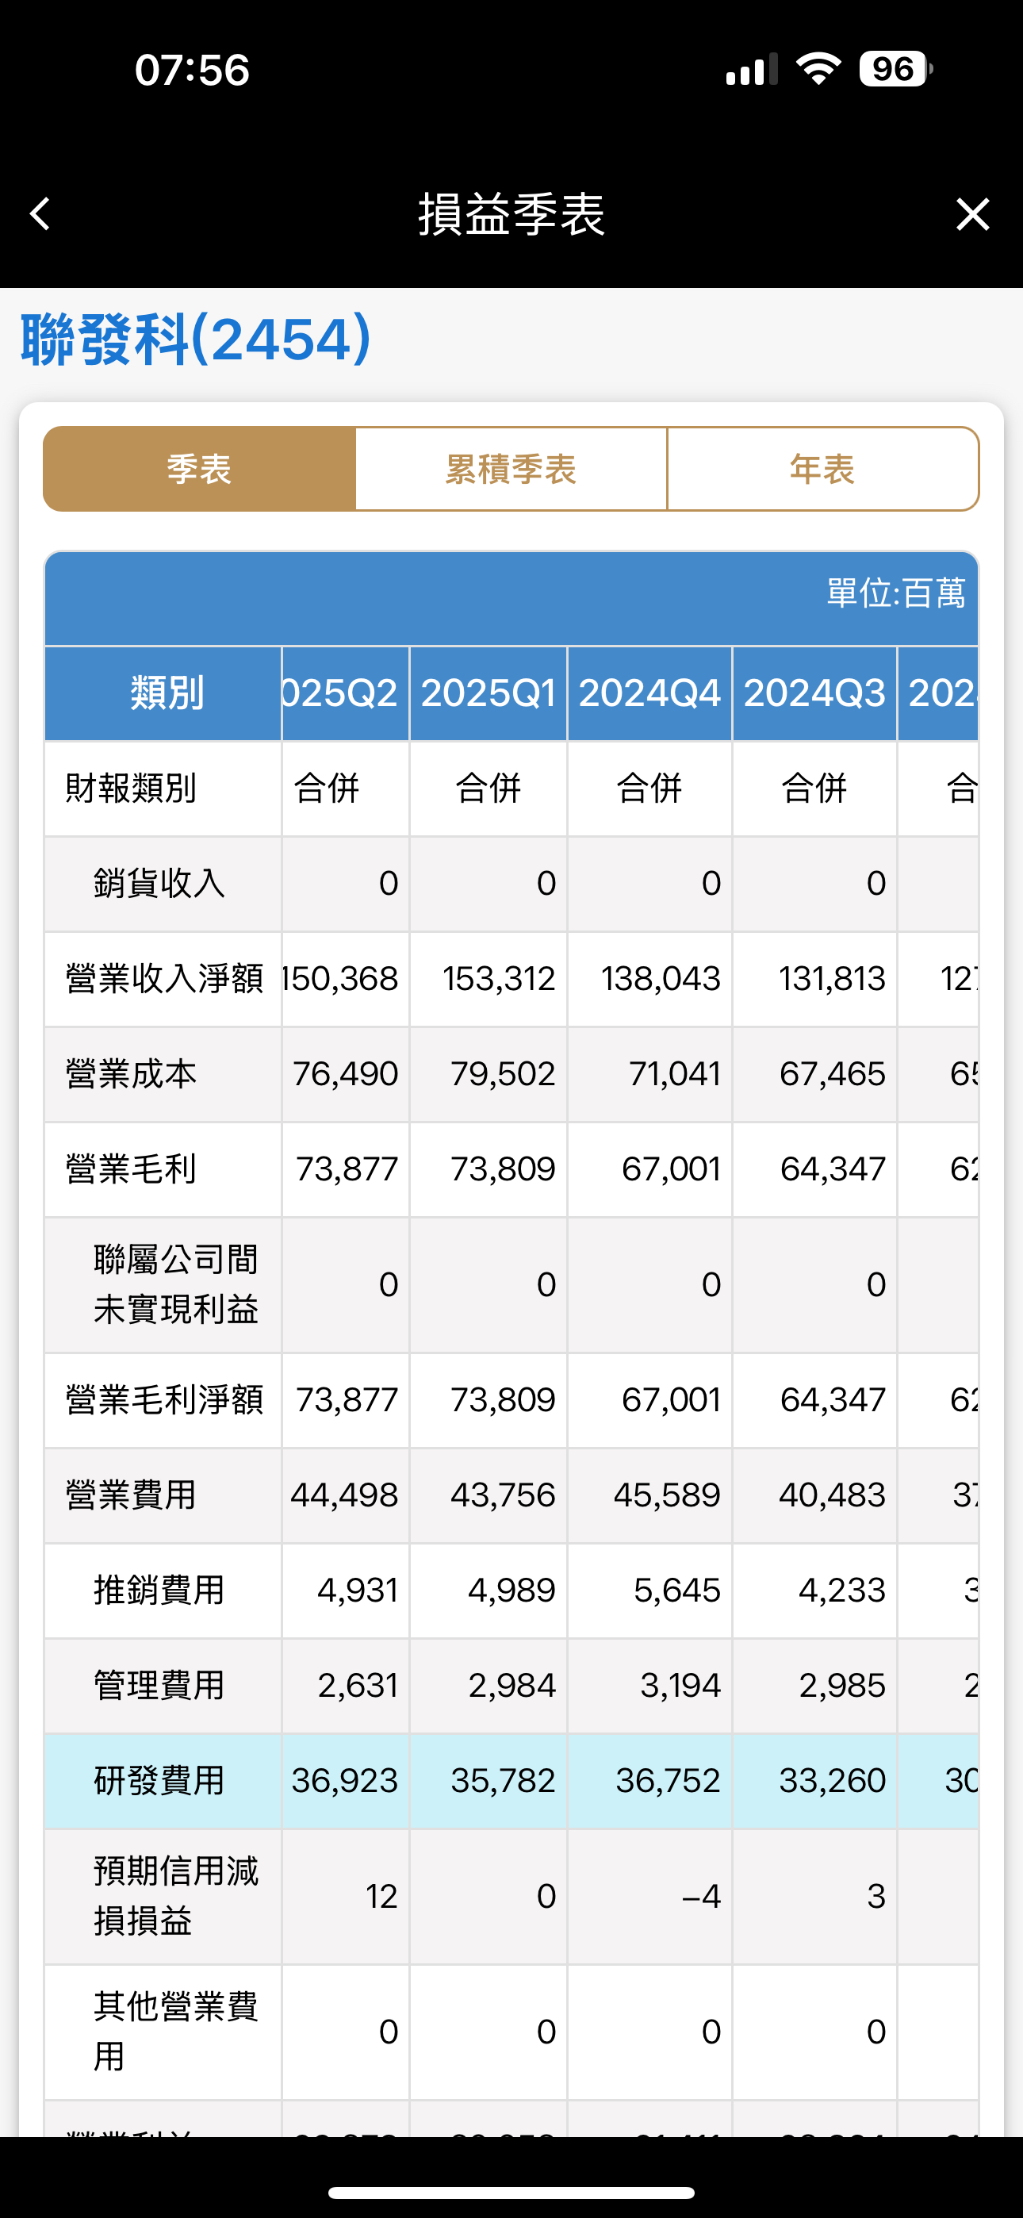The width and height of the screenshot is (1023, 2218).
Task: Tap the 45,589 operating expense value
Action: [668, 1495]
